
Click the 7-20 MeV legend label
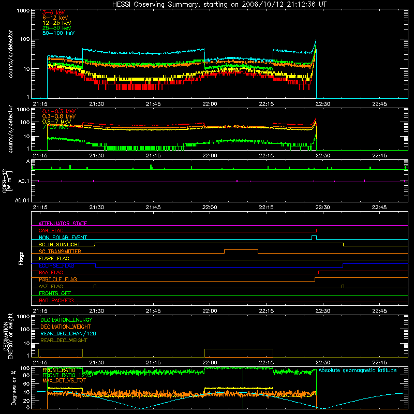click(55, 127)
